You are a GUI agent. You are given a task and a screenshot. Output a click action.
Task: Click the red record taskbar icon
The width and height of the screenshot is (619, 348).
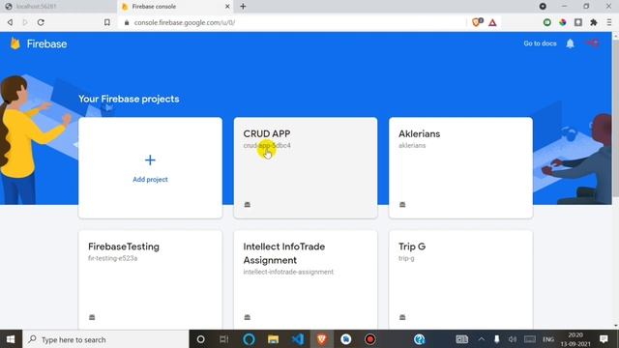pos(369,339)
